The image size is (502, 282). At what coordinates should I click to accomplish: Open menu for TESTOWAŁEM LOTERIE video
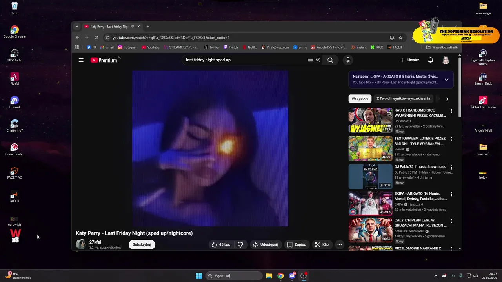[x=451, y=139]
